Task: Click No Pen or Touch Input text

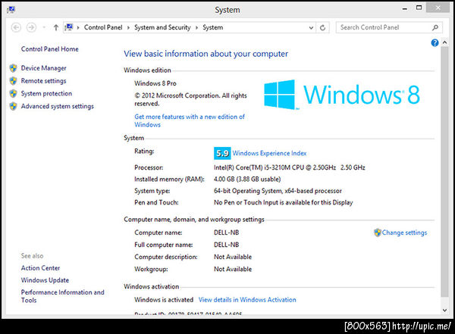Action: click(x=283, y=202)
